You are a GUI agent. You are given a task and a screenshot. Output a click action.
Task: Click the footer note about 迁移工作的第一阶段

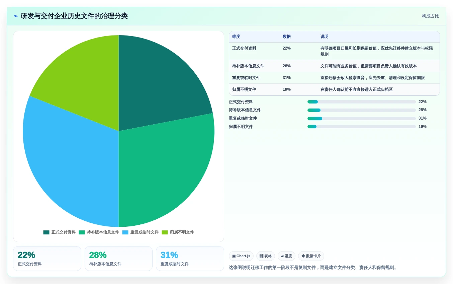[313, 268]
